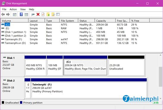This screenshot has width=163, height=110.
Task: Click the disk icon next to Disk 2 label
Action: tap(4, 80)
